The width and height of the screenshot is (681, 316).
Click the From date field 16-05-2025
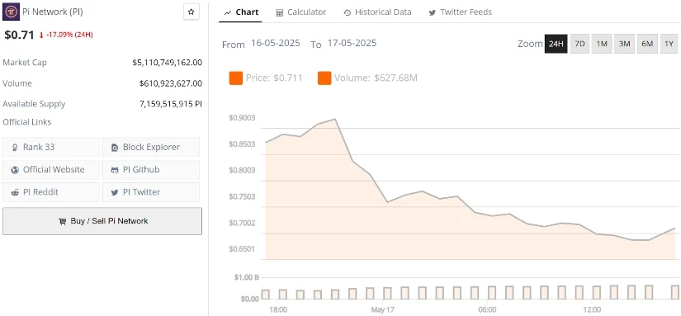coord(276,44)
